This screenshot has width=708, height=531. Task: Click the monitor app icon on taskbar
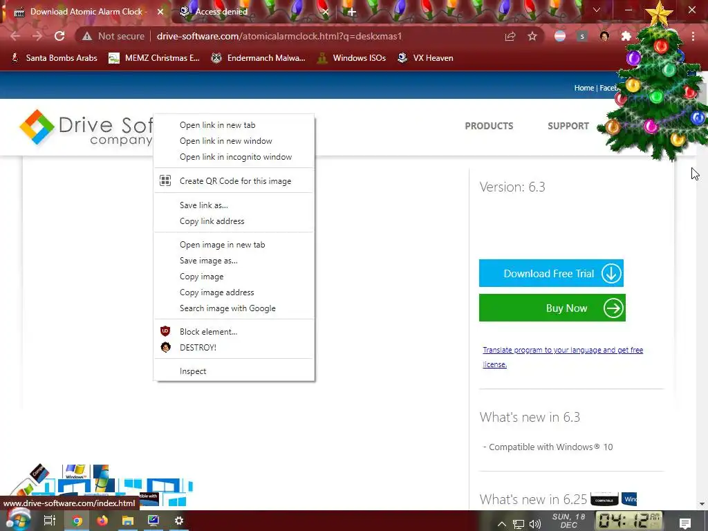[x=153, y=521]
